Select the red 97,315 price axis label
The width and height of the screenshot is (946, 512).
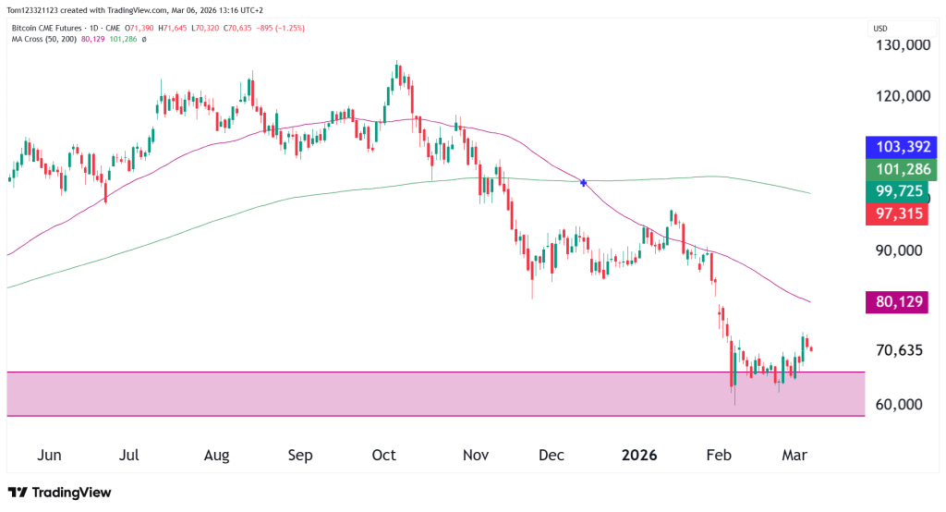[901, 214]
